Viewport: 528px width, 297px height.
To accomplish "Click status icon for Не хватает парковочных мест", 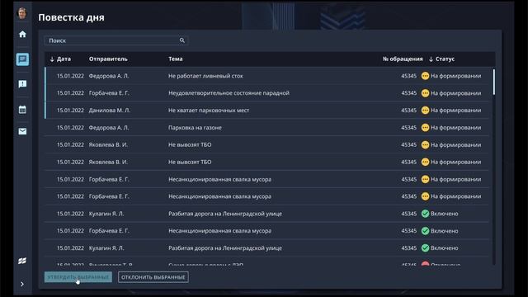I will tap(426, 110).
